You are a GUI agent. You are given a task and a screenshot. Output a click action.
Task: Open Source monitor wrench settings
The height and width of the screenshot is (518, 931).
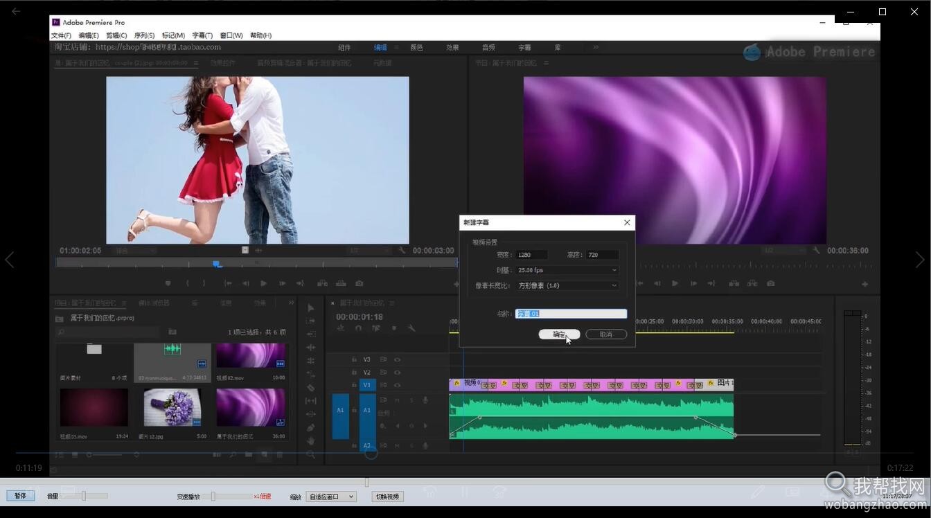(402, 251)
